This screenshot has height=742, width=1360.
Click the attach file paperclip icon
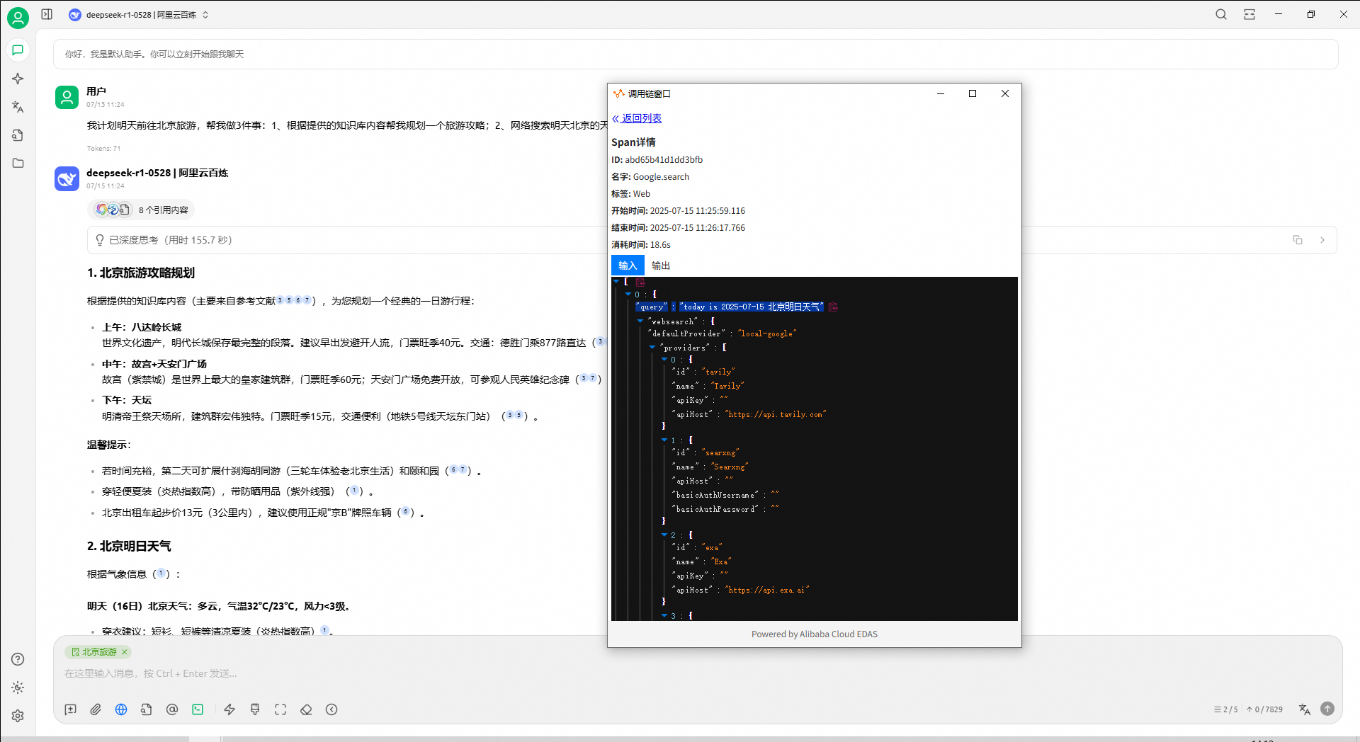click(x=96, y=709)
